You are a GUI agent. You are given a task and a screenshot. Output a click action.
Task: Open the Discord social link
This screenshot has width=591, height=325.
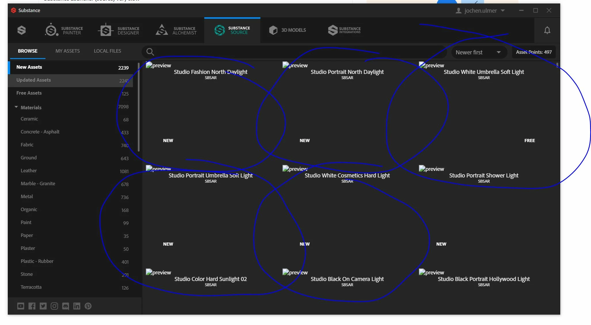[66, 306]
